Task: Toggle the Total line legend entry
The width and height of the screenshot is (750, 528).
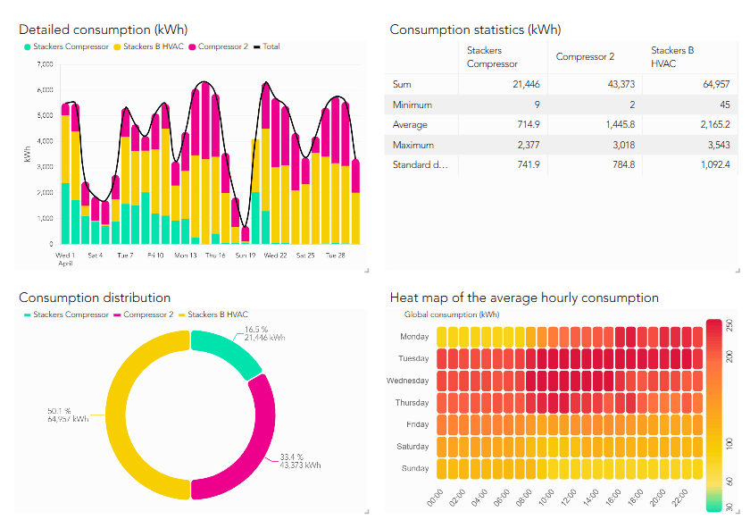Action: point(266,46)
